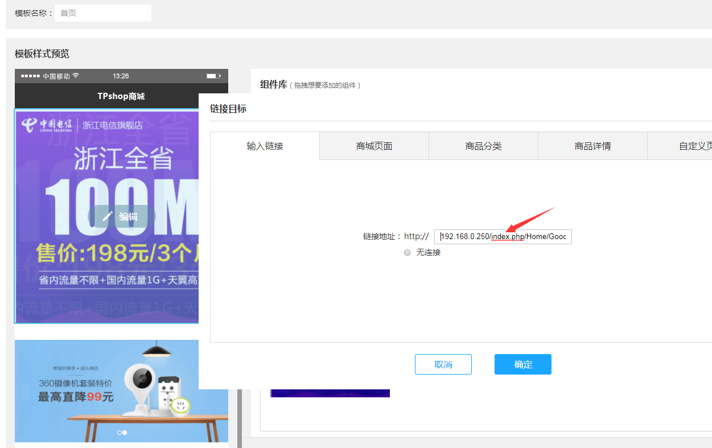
Task: Open the 商品详情 tab
Action: tap(592, 146)
